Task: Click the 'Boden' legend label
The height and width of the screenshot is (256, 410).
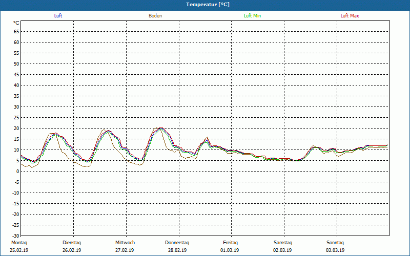Action: (x=155, y=16)
